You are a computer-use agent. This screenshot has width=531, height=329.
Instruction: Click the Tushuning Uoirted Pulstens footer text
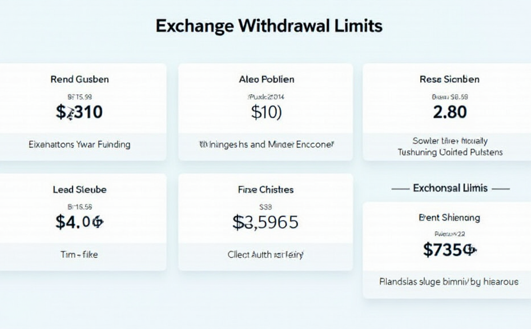point(450,152)
